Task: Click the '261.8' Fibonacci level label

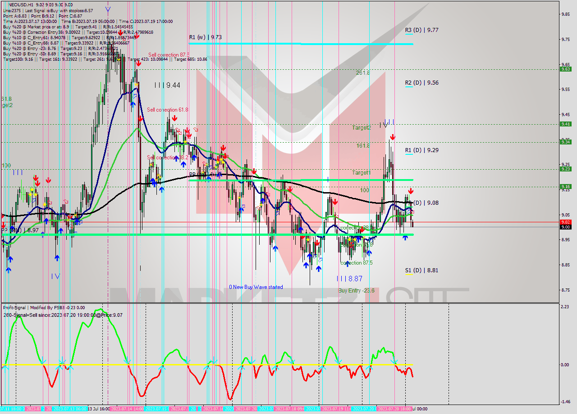Action: click(363, 72)
